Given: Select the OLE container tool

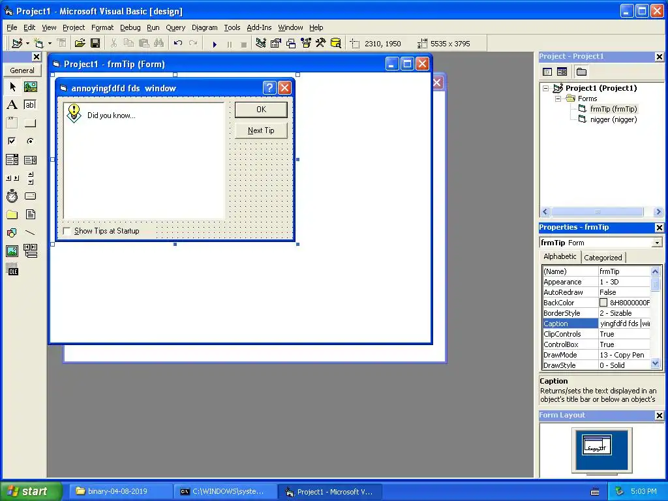Looking at the screenshot, I should (12, 269).
